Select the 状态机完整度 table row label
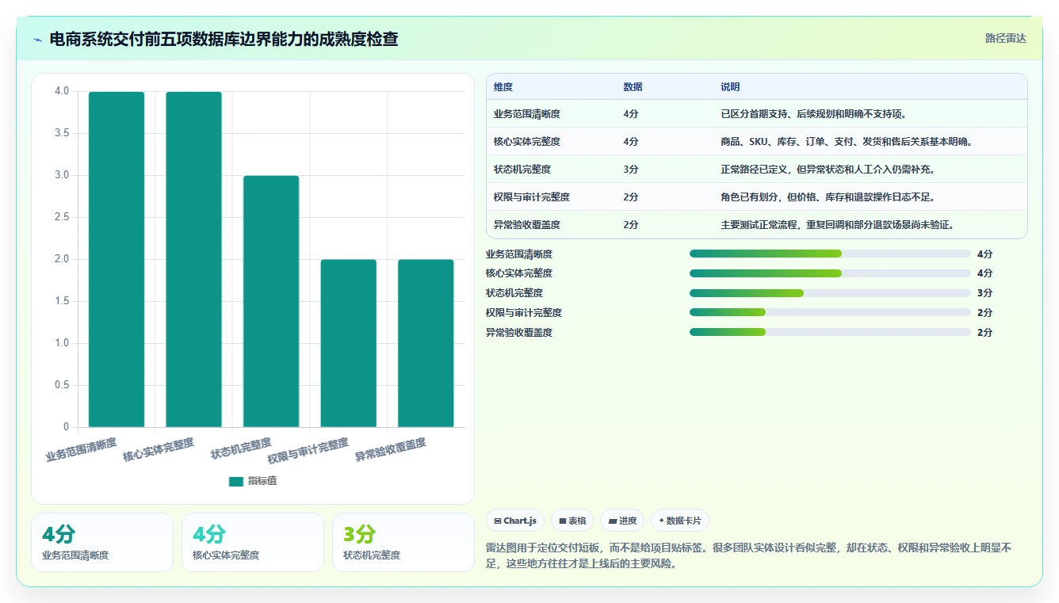This screenshot has width=1059, height=603. coord(522,170)
